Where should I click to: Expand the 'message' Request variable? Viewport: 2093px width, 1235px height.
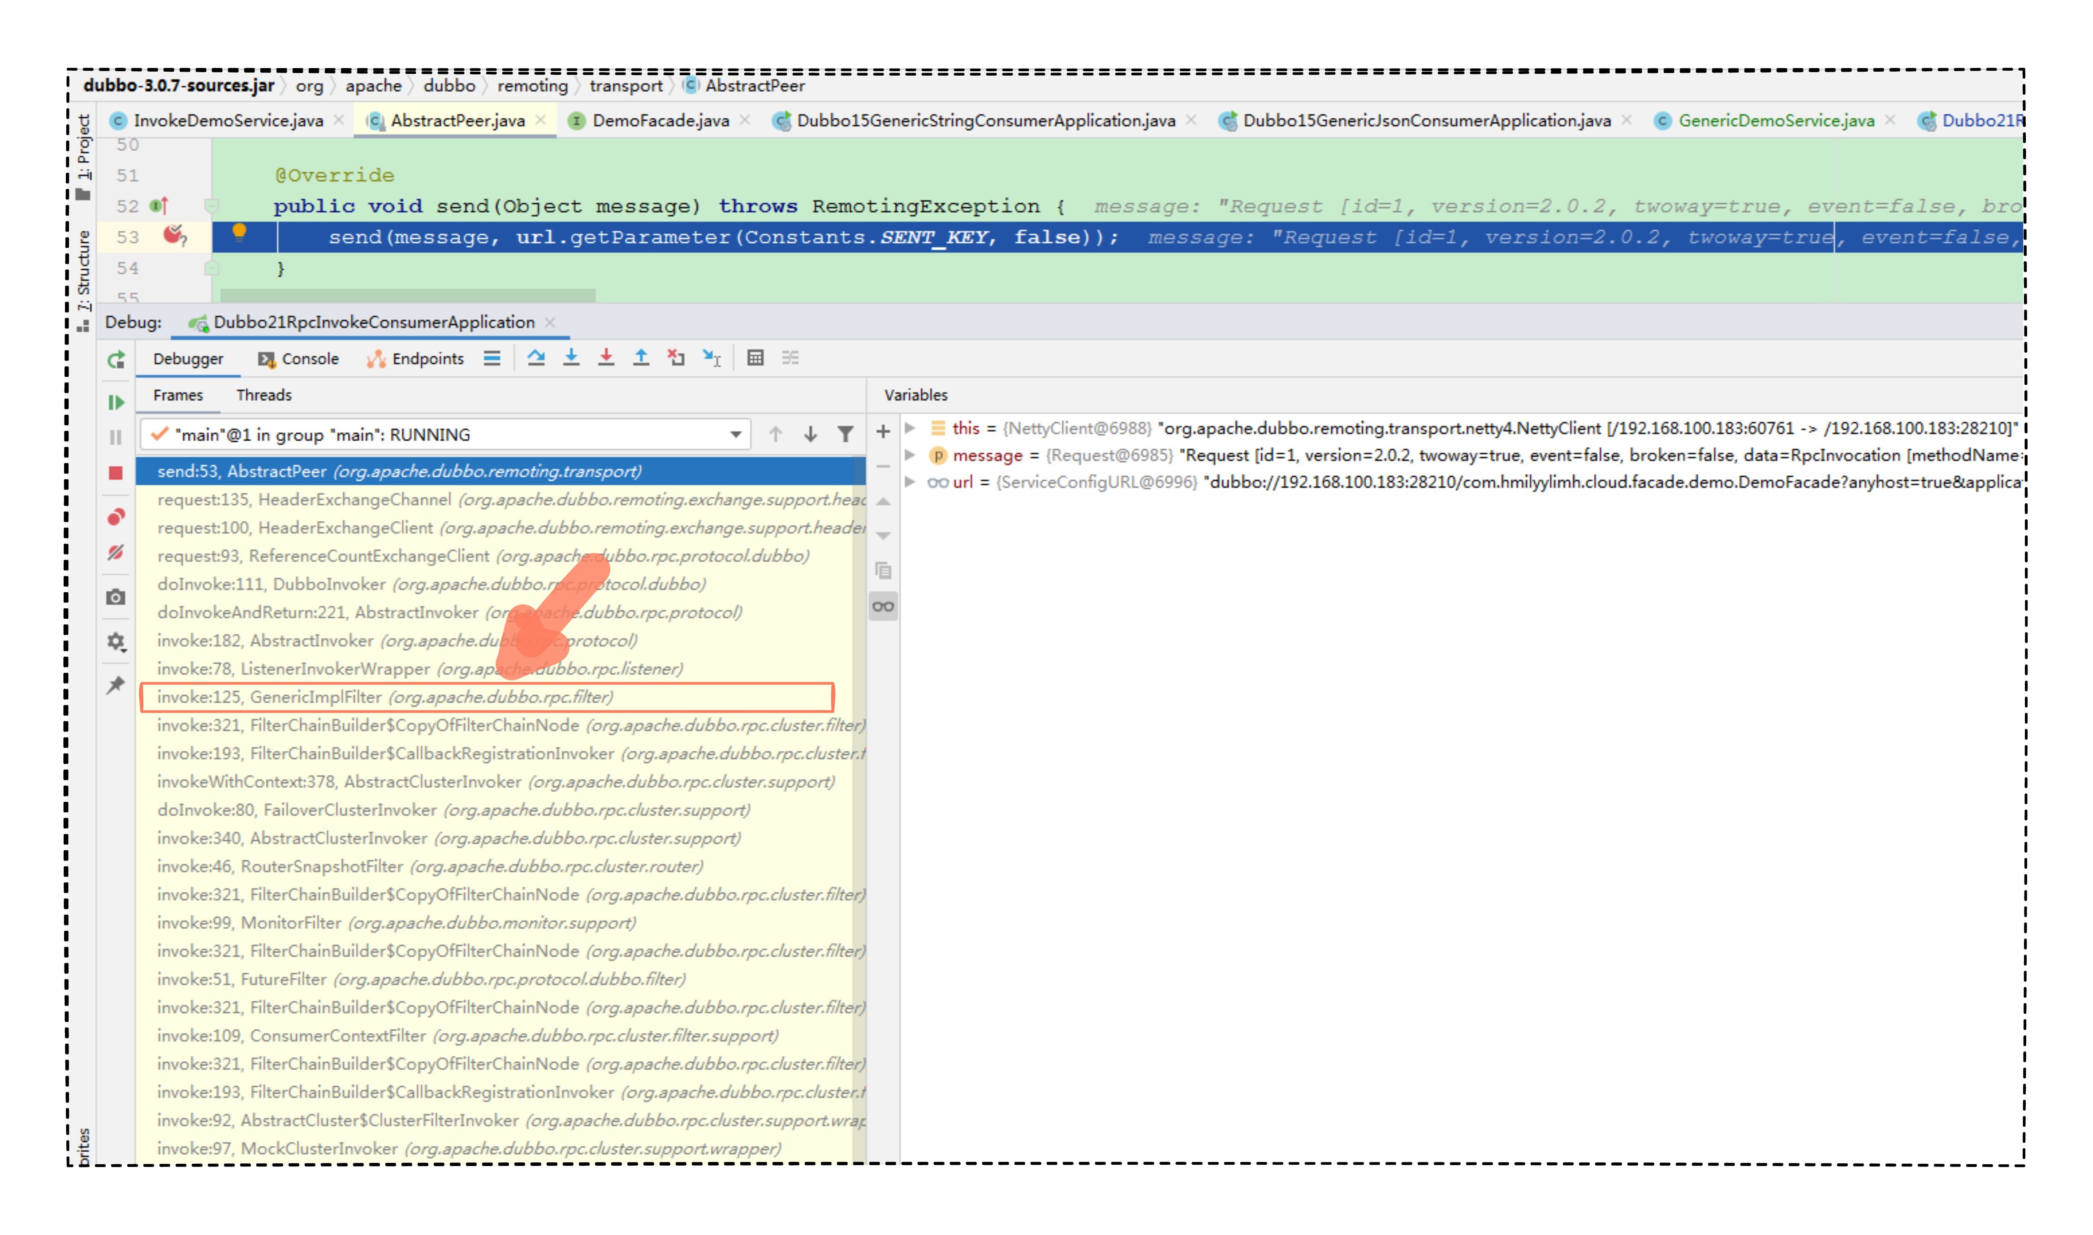click(911, 455)
